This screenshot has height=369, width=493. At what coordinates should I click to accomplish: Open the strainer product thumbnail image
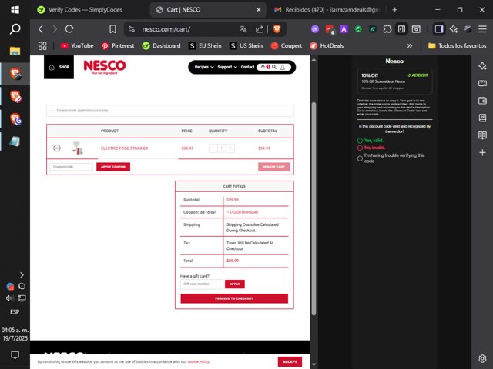(77, 148)
